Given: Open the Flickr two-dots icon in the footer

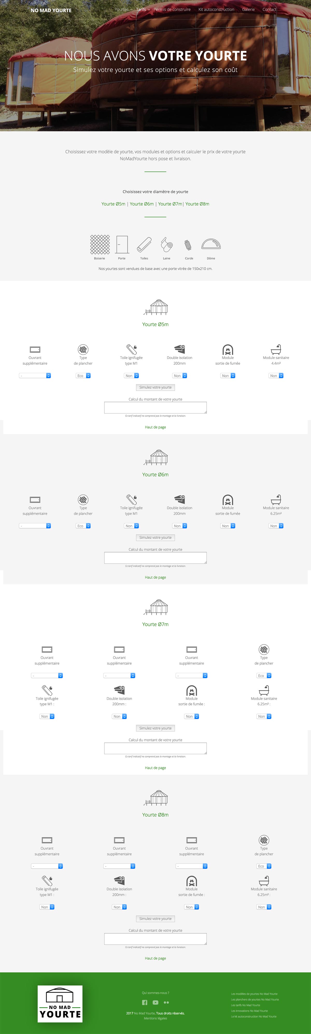Looking at the screenshot, I should [x=166, y=1002].
